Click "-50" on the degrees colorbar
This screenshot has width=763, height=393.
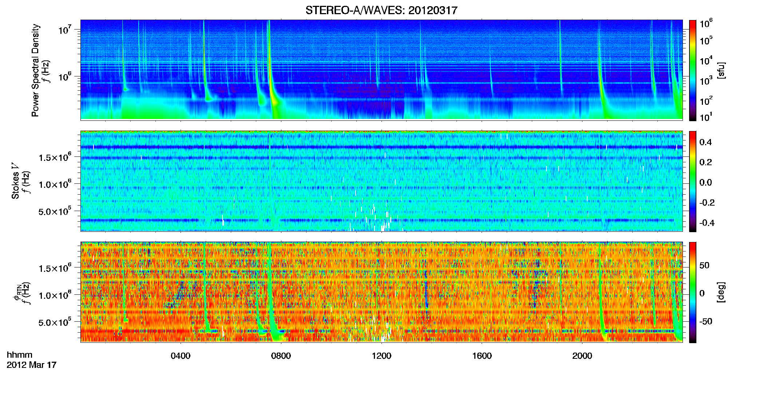[x=706, y=322]
